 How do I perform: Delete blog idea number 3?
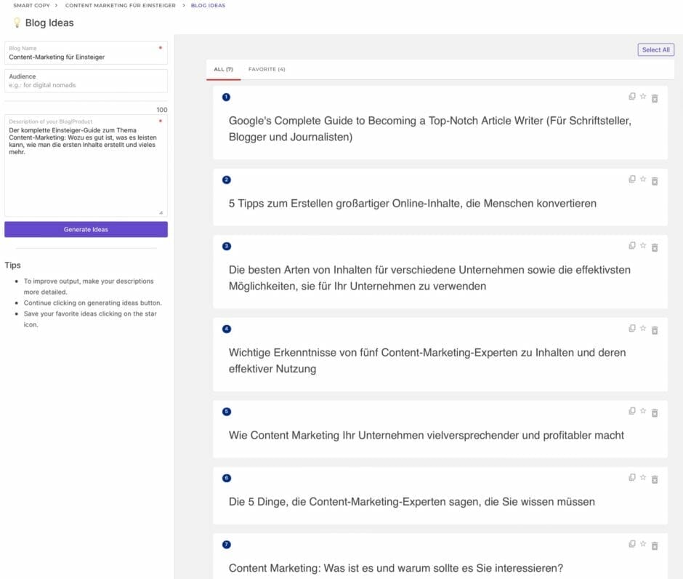point(655,247)
